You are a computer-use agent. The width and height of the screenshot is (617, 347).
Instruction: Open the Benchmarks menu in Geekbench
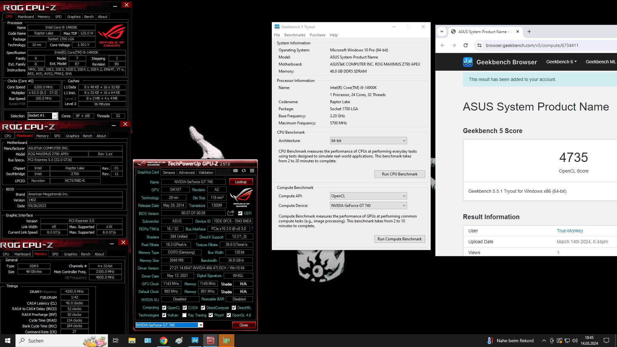click(295, 35)
